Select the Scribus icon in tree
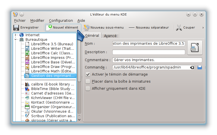Image resolution: width=217 pixels, height=135 pixels. (x=27, y=116)
